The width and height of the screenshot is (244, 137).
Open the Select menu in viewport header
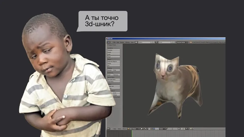pyautogui.click(x=119, y=129)
